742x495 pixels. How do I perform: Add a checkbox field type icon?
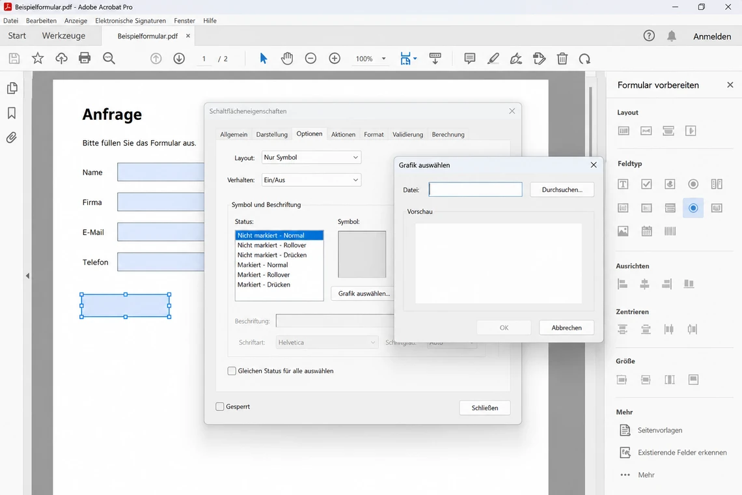point(646,184)
